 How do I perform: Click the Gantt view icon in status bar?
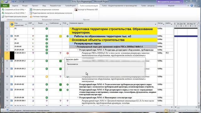coord(166,110)
